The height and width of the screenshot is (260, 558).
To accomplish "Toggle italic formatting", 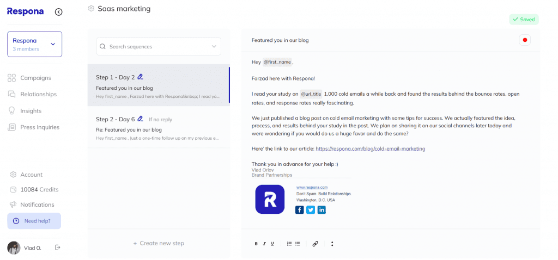I will 264,244.
